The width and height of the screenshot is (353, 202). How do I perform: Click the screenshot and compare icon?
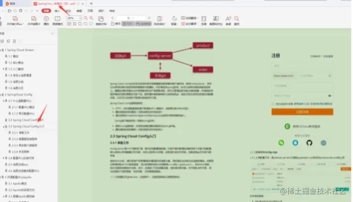[x=216, y=19]
